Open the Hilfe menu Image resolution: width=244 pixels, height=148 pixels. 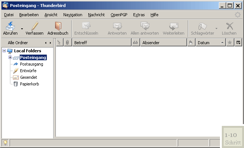(155, 15)
